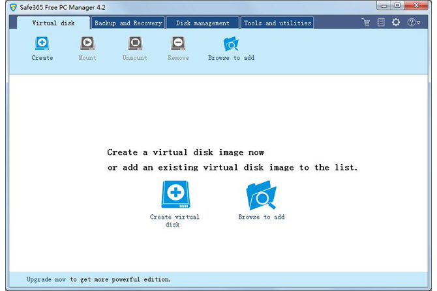Switch to the Virtual disk tab
The width and height of the screenshot is (437, 291).
[53, 23]
